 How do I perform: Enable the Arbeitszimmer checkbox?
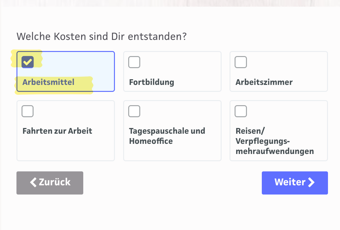tap(241, 62)
